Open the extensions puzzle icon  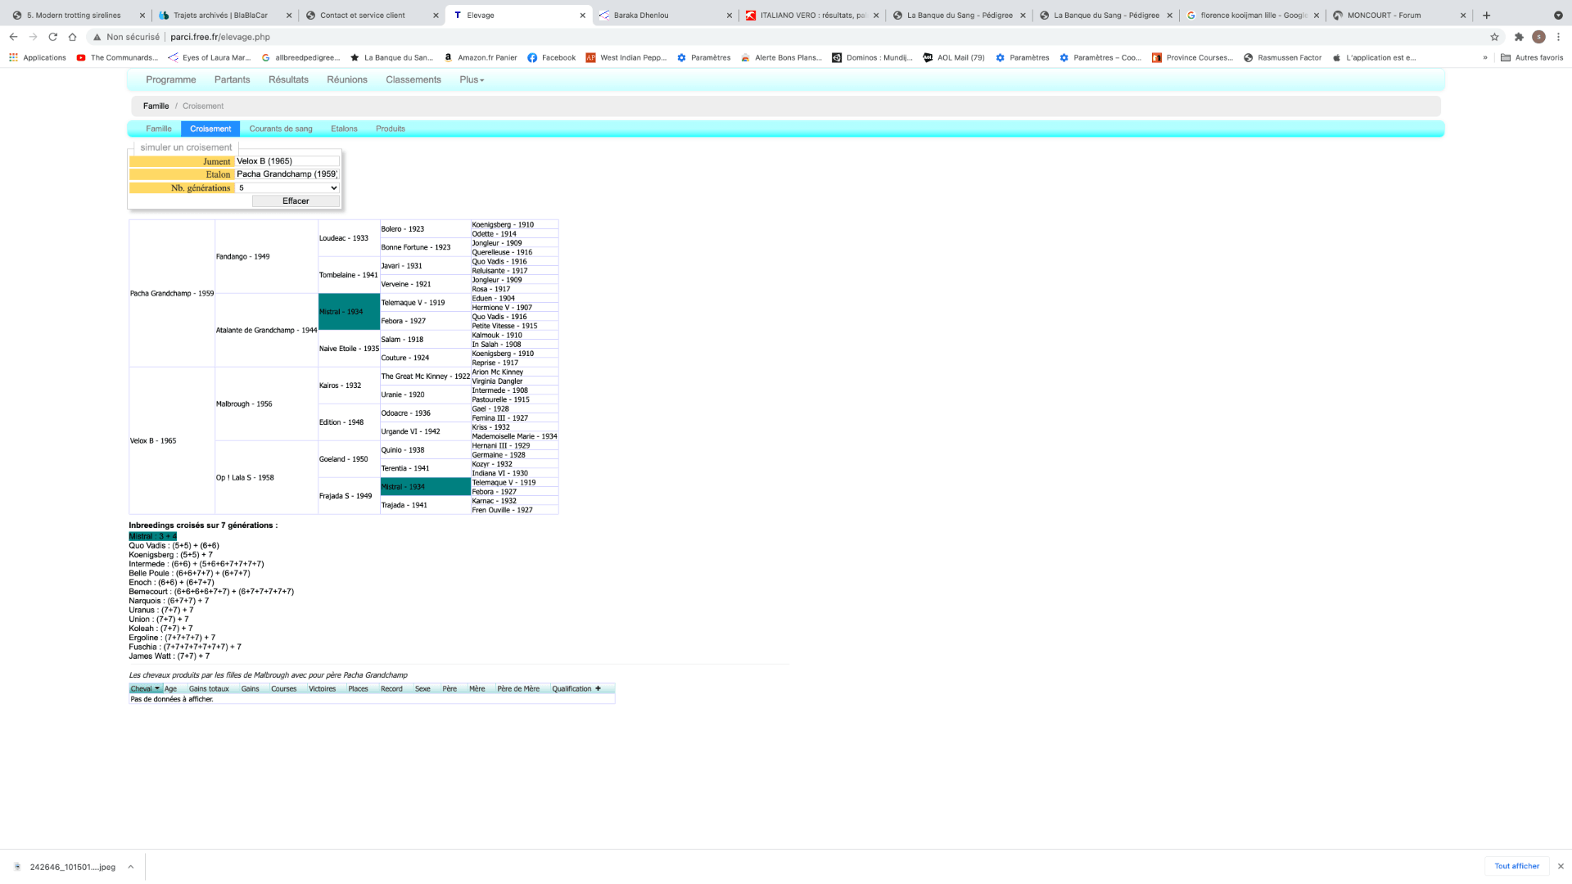pos(1519,37)
